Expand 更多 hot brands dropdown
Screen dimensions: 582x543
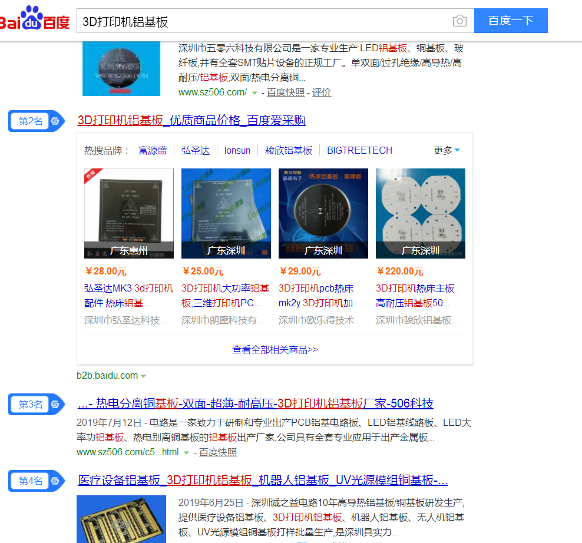[447, 150]
